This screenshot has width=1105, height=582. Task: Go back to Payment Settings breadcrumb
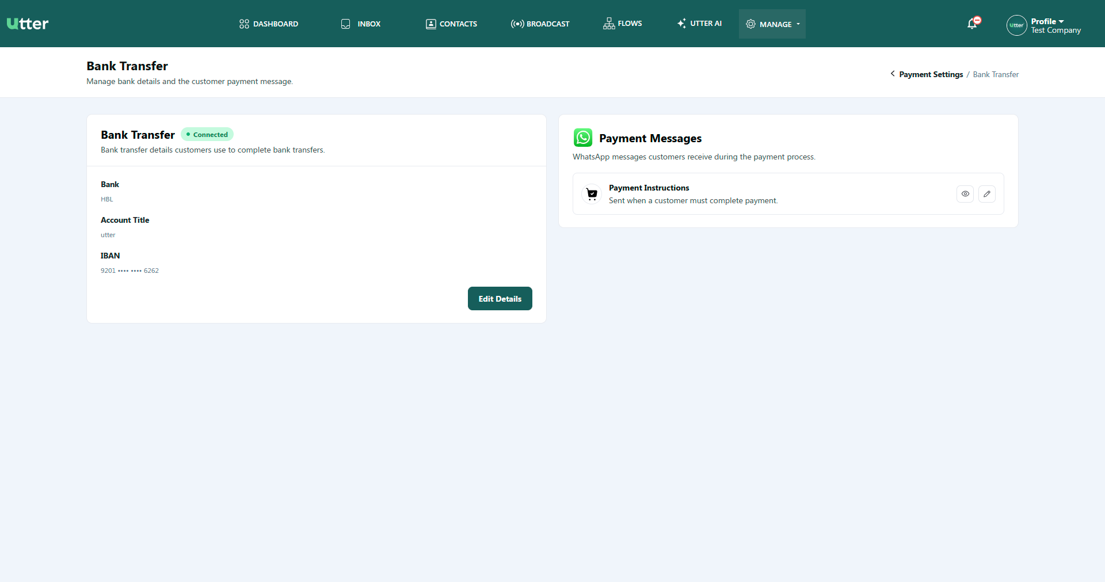point(931,74)
